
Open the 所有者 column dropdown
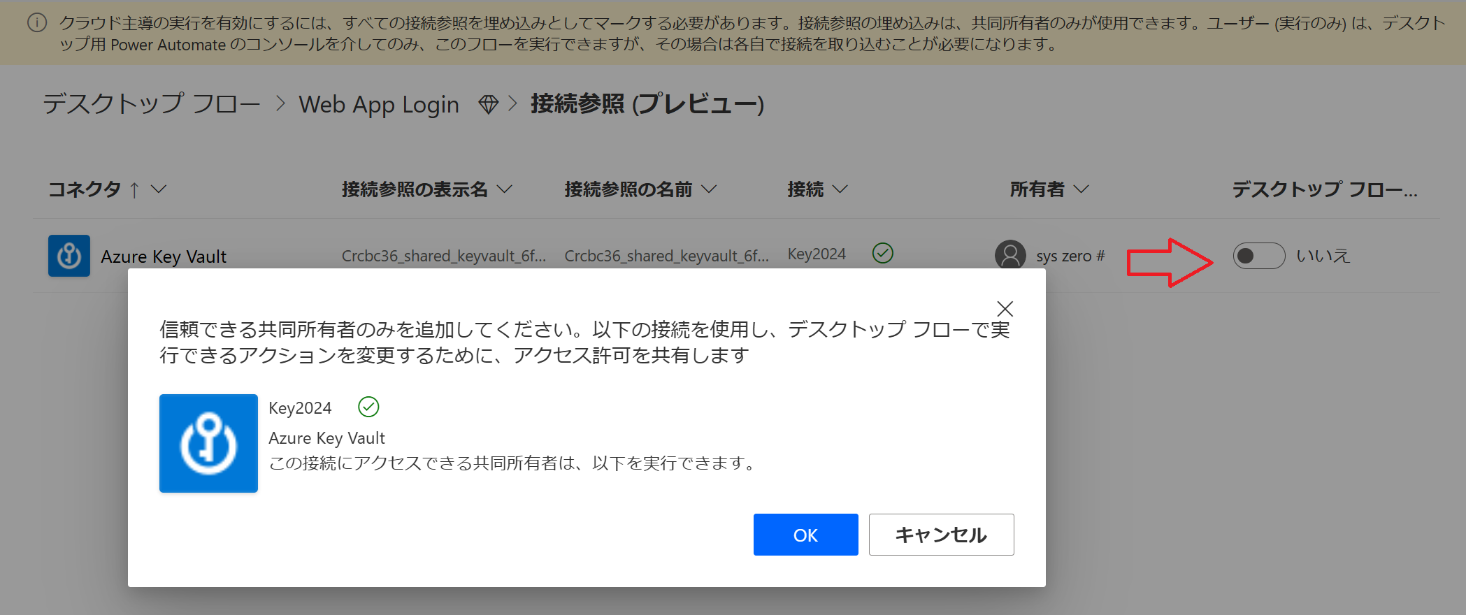(1081, 189)
